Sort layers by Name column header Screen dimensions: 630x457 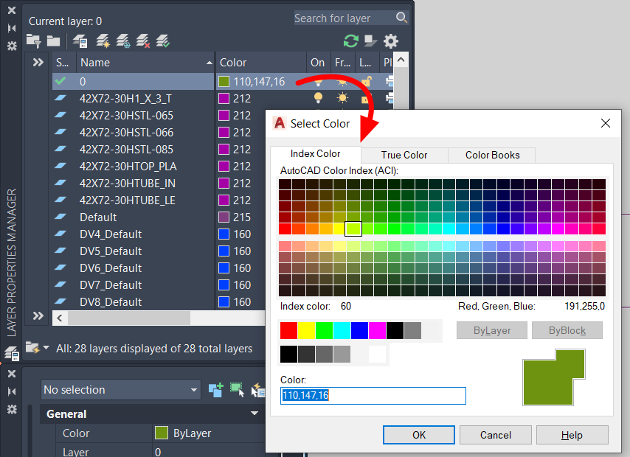pyautogui.click(x=145, y=62)
